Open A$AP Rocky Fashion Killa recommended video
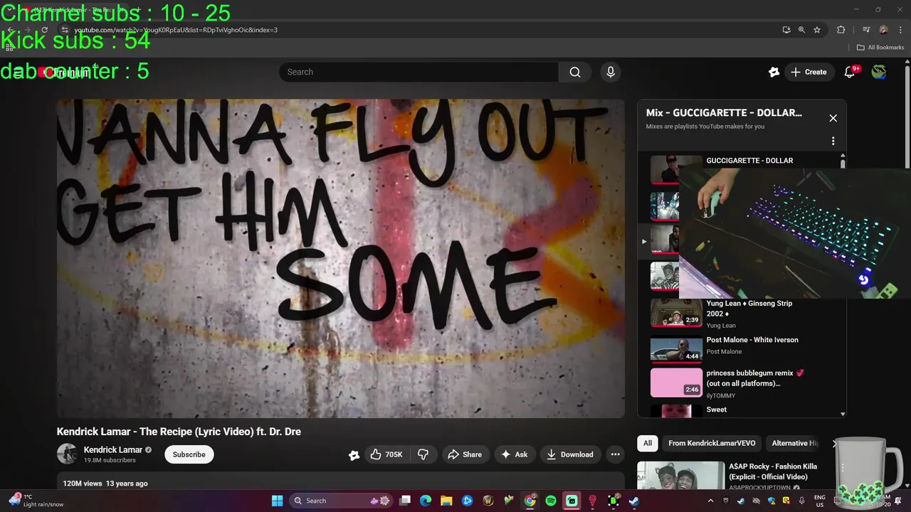The image size is (911, 512). 773,471
